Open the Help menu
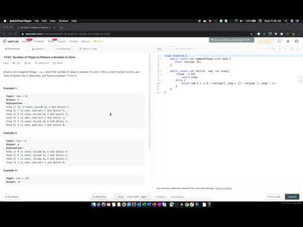The width and height of the screenshot is (303, 227). (x=74, y=21)
